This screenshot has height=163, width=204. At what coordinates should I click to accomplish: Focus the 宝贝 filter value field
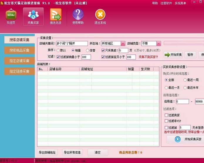click(x=131, y=57)
